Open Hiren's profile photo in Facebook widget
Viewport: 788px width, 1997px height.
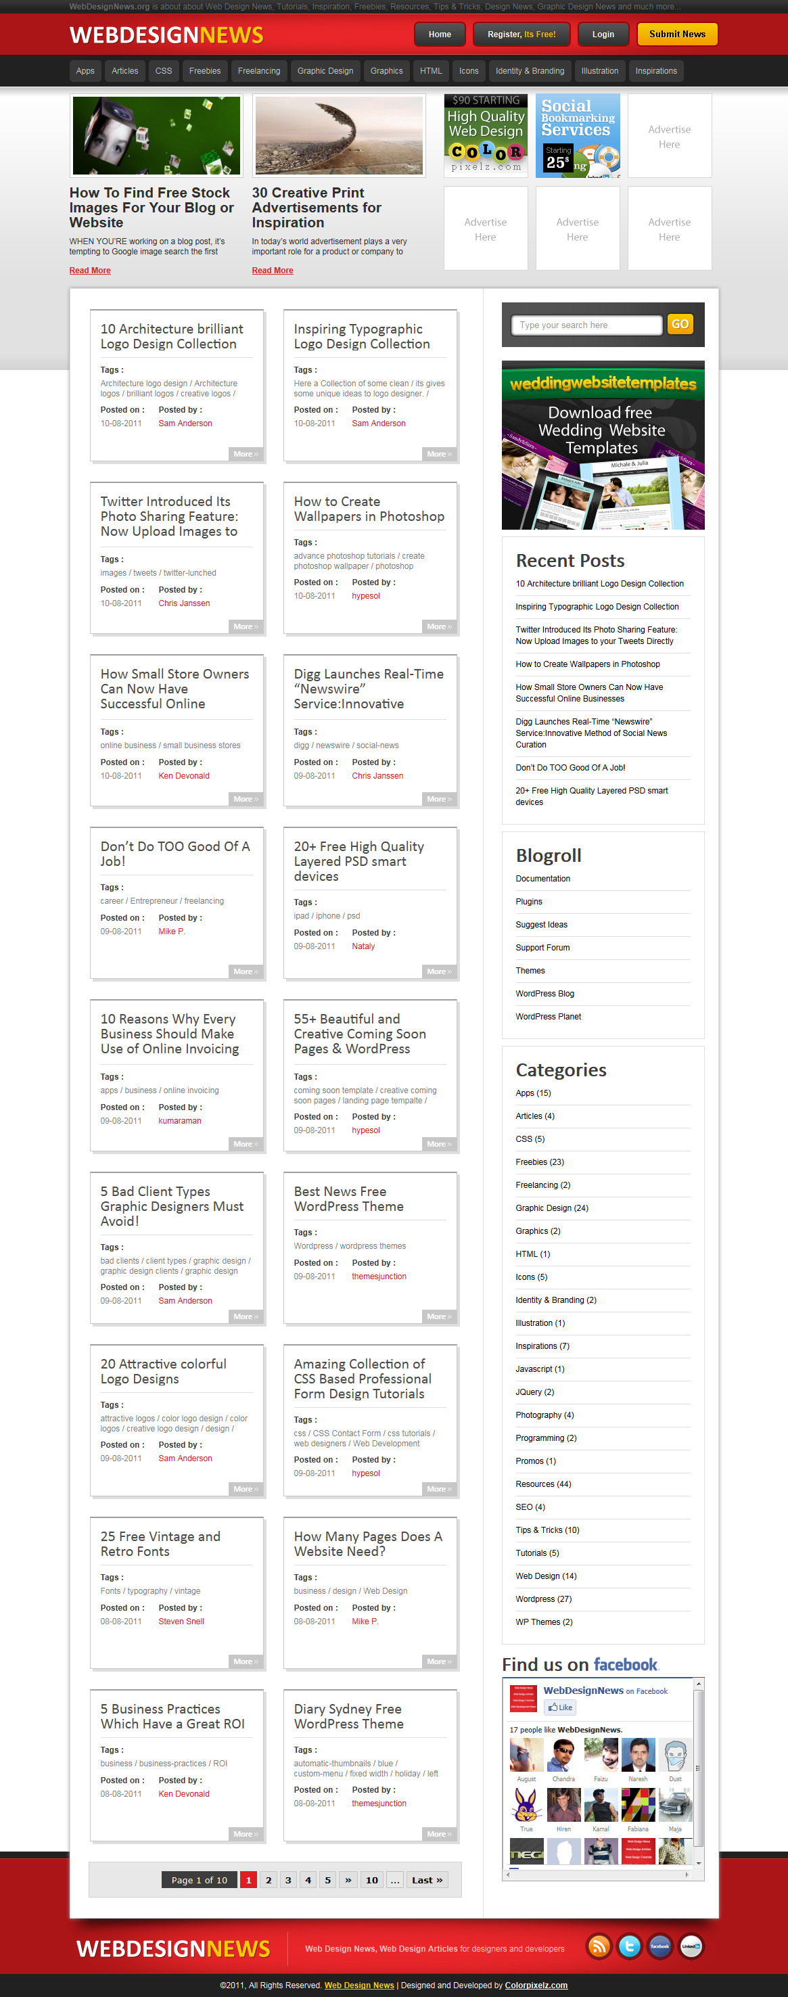click(563, 1805)
